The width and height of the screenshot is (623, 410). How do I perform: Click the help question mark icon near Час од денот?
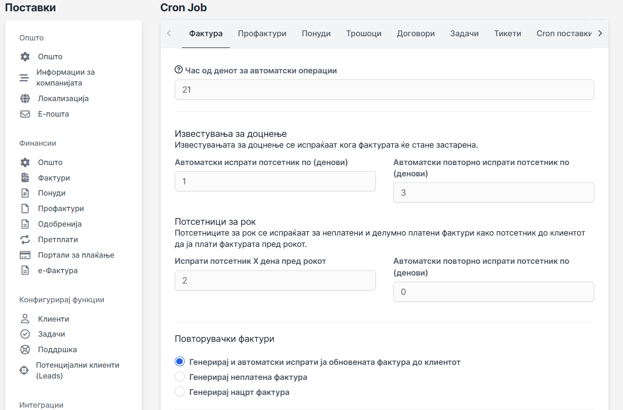pyautogui.click(x=179, y=70)
